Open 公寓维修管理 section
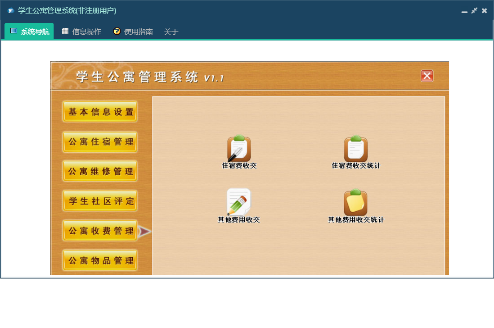 tap(100, 171)
